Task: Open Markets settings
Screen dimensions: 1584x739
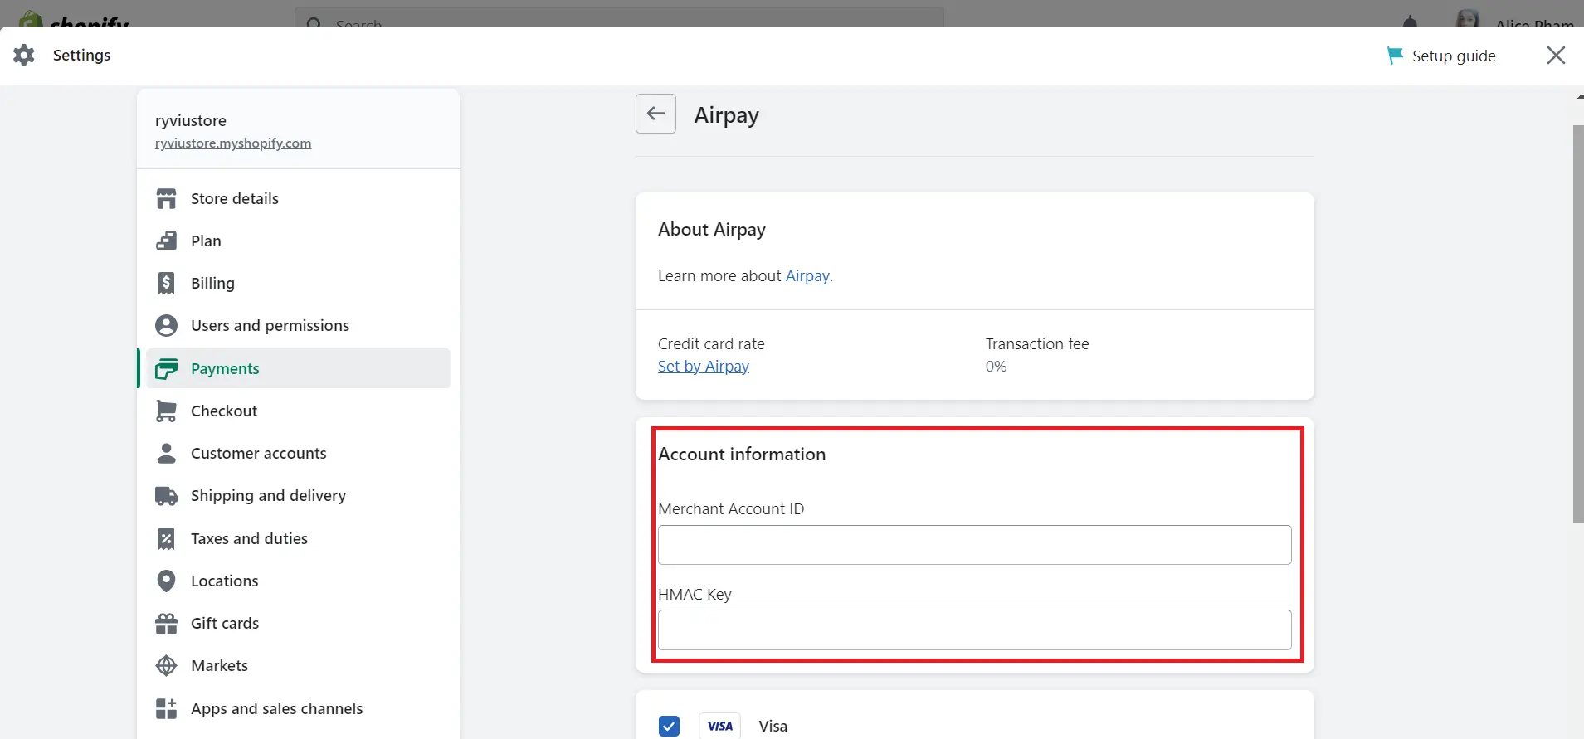Action: (x=298, y=666)
